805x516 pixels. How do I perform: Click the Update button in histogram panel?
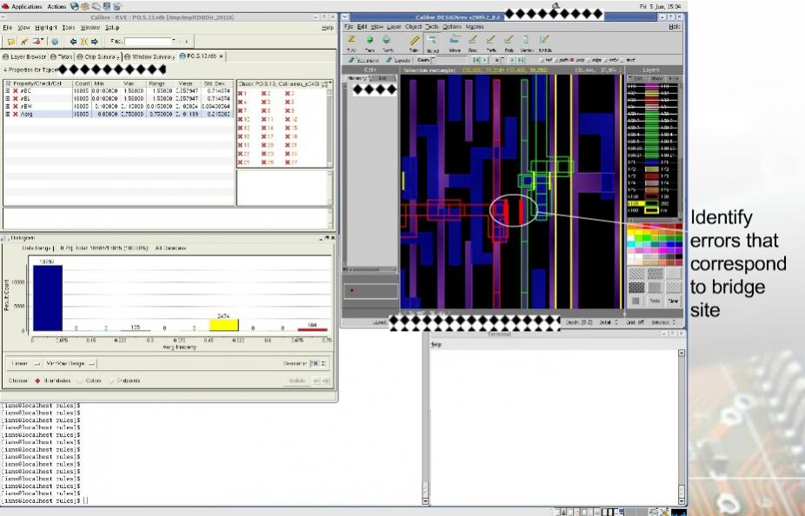point(297,380)
